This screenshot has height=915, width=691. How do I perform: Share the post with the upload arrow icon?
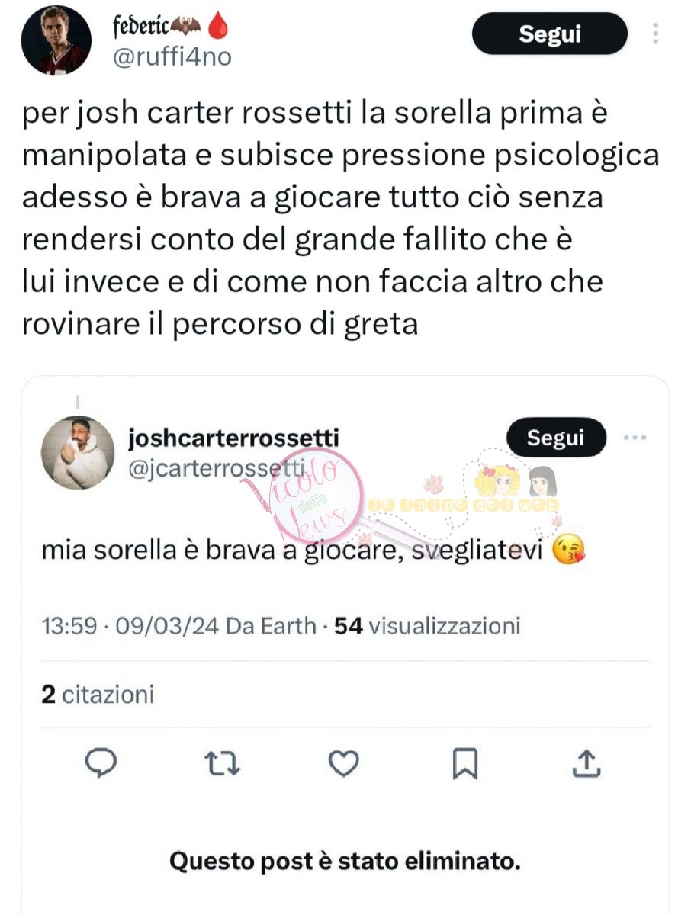585,762
